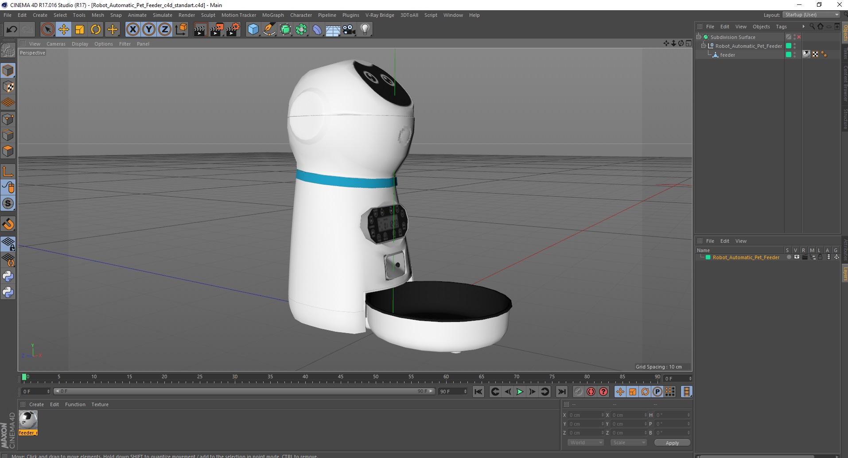This screenshot has width=848, height=458.
Task: Add a Camera object icon
Action: click(x=349, y=30)
